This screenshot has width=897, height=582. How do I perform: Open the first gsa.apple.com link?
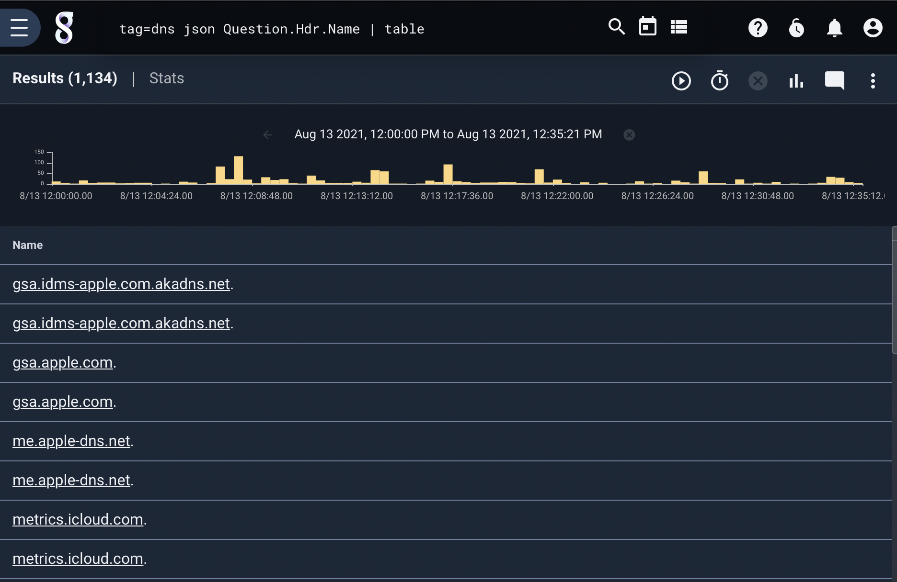63,362
